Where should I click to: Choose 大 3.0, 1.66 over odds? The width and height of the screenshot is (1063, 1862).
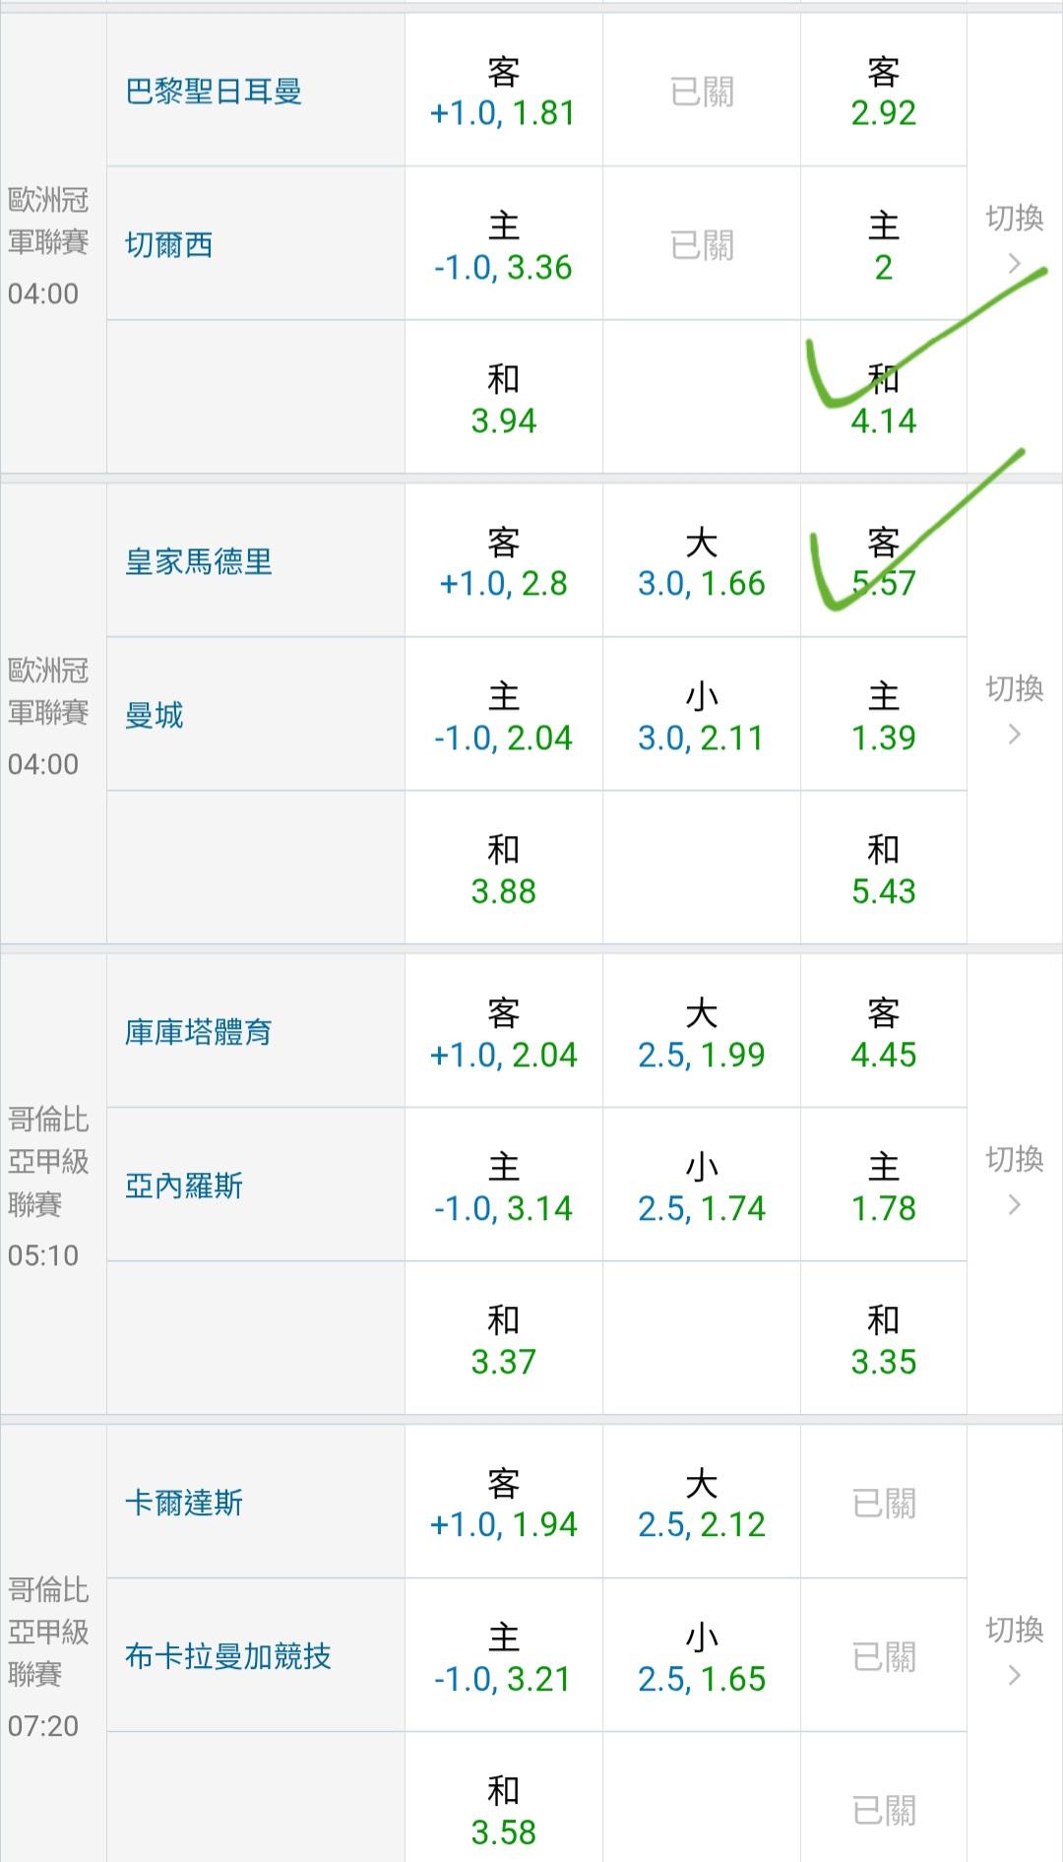tap(701, 562)
